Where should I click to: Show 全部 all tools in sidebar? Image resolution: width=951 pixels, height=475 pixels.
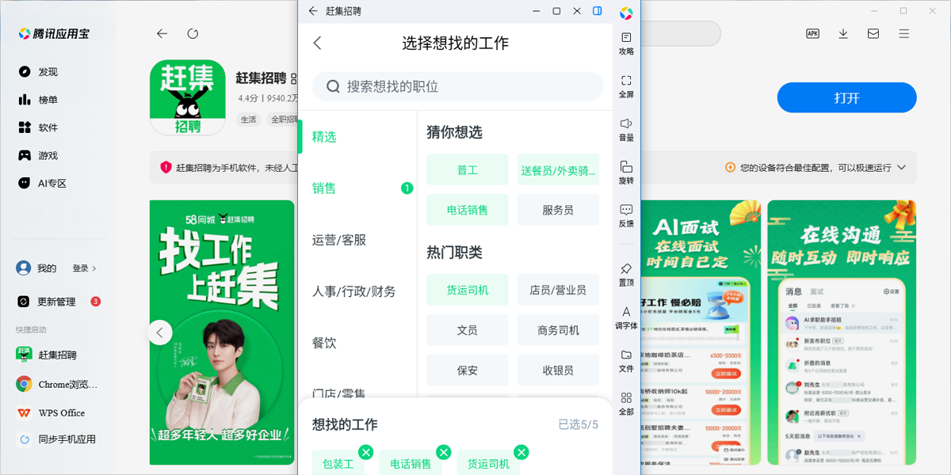point(626,404)
